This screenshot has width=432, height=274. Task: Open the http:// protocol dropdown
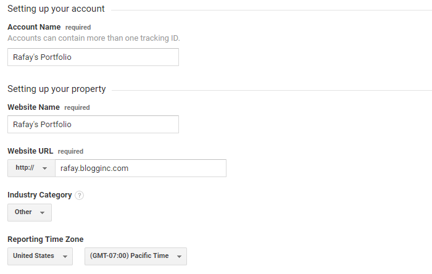click(31, 168)
